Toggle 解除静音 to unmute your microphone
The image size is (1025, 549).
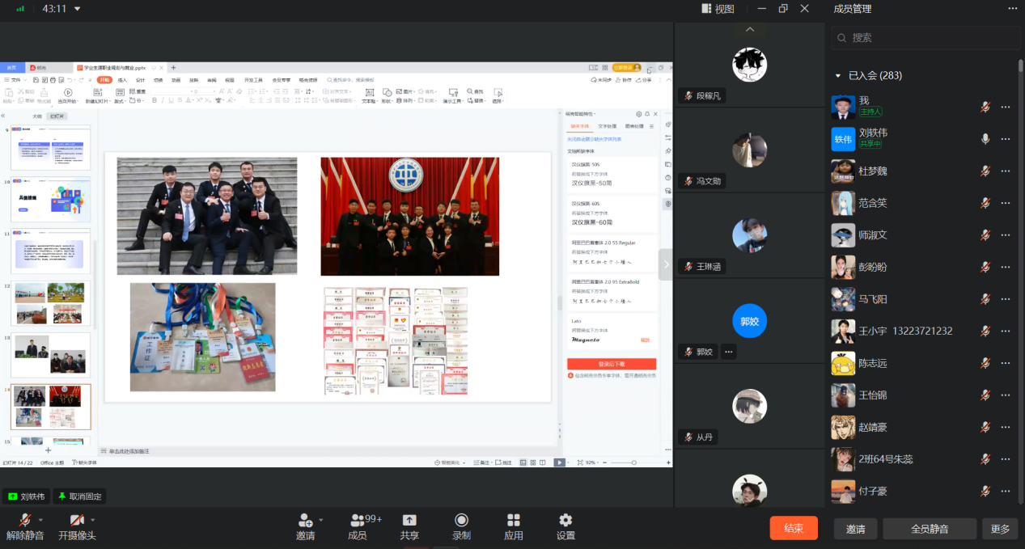coord(25,520)
